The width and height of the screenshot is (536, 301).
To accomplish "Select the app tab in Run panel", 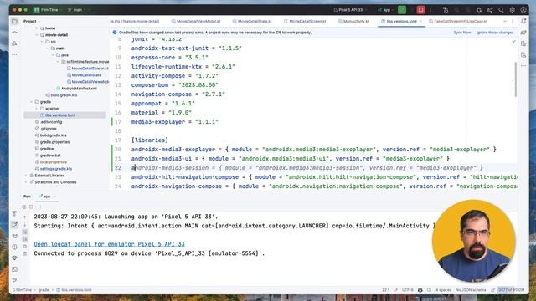I will (x=47, y=196).
